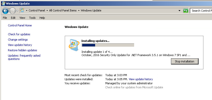Click View update history next to 3:05 PM
The height and width of the screenshot is (100, 212).
(x=141, y=79)
